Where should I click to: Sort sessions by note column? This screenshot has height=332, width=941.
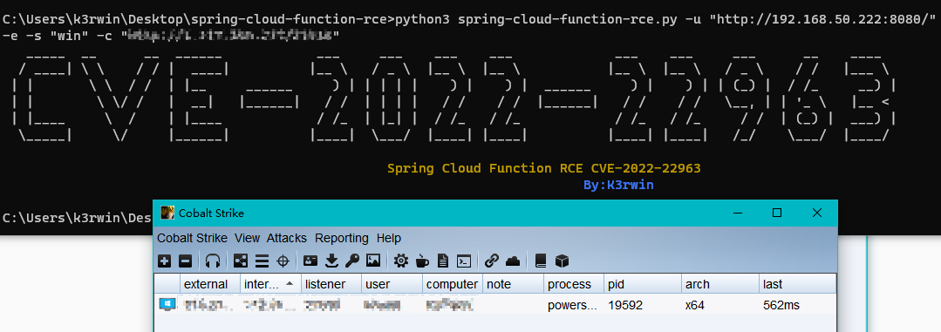coord(513,284)
